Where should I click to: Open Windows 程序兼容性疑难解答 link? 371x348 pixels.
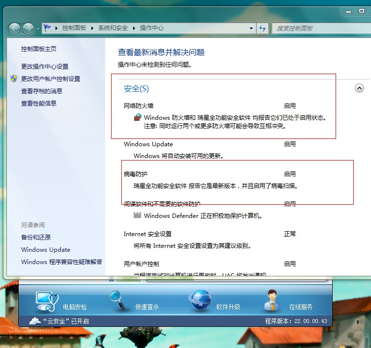click(61, 262)
